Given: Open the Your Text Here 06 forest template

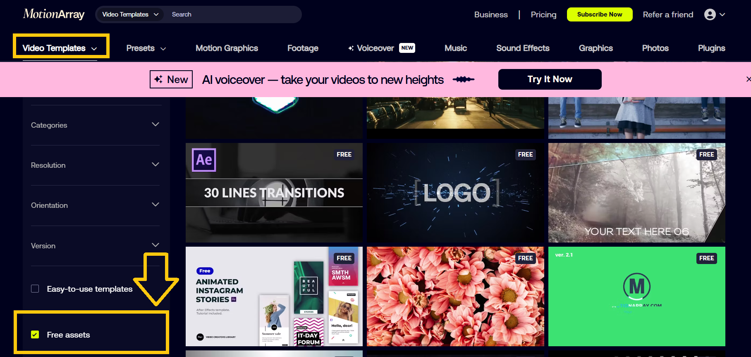Looking at the screenshot, I should click(636, 193).
